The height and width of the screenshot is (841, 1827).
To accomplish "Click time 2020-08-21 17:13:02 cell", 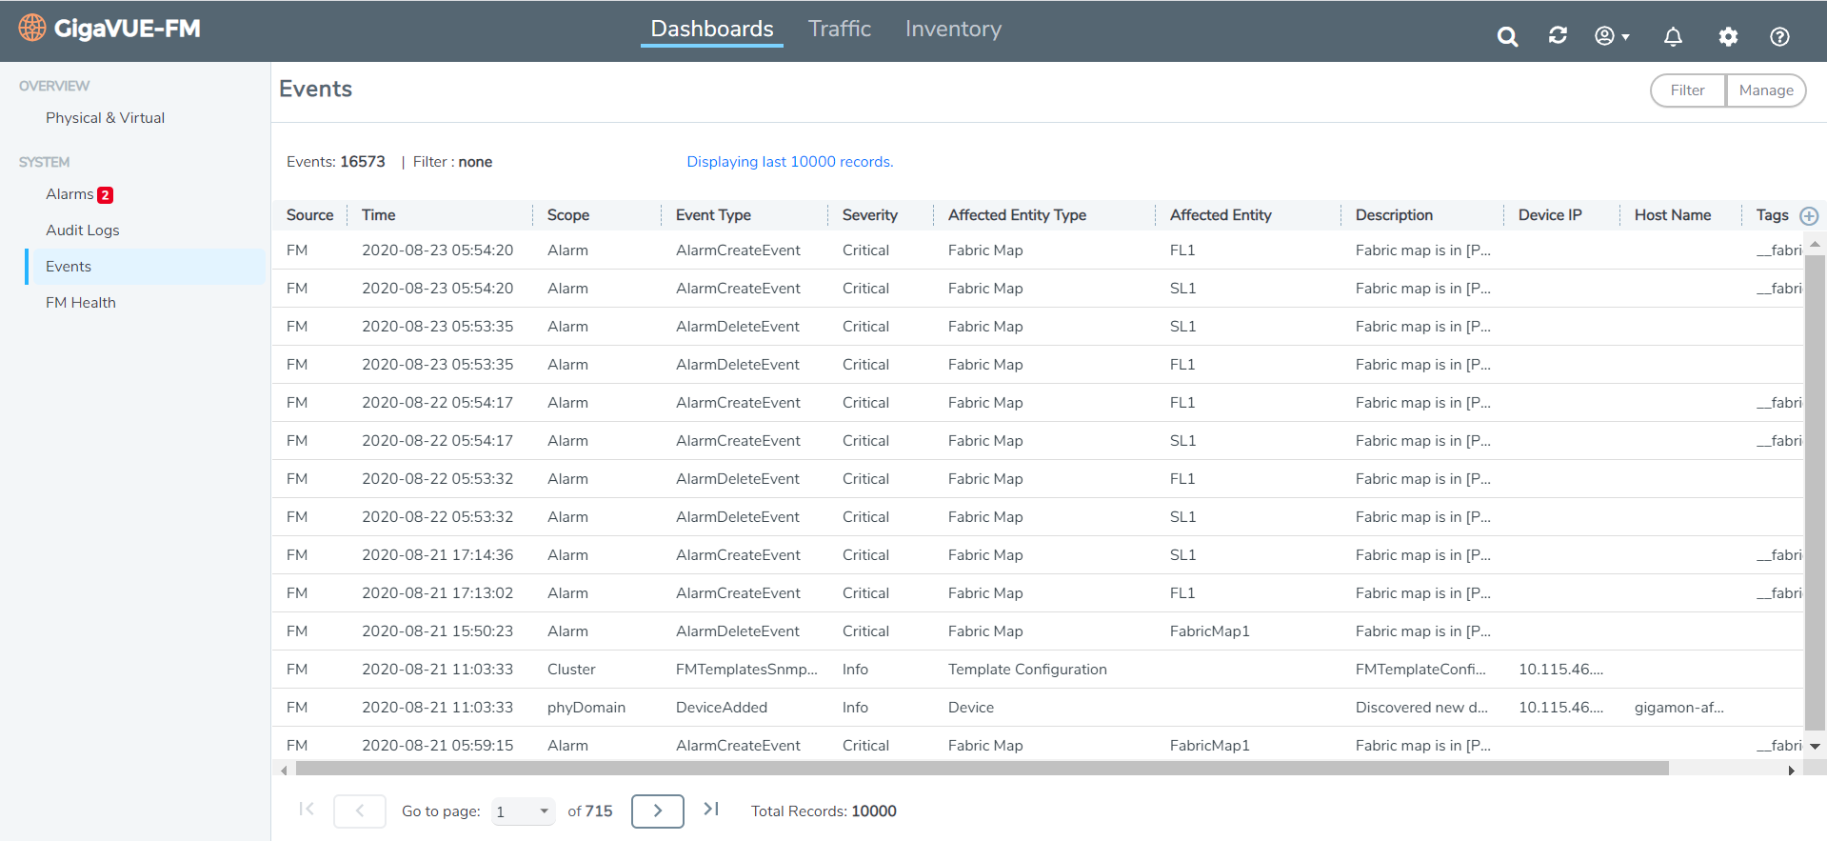I will click(x=437, y=593).
